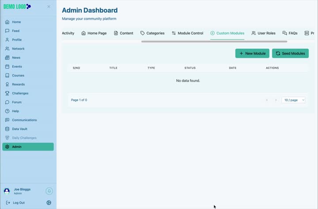Click the Feed speech-bubble icon
The height and width of the screenshot is (209, 318).
[x=7, y=31]
